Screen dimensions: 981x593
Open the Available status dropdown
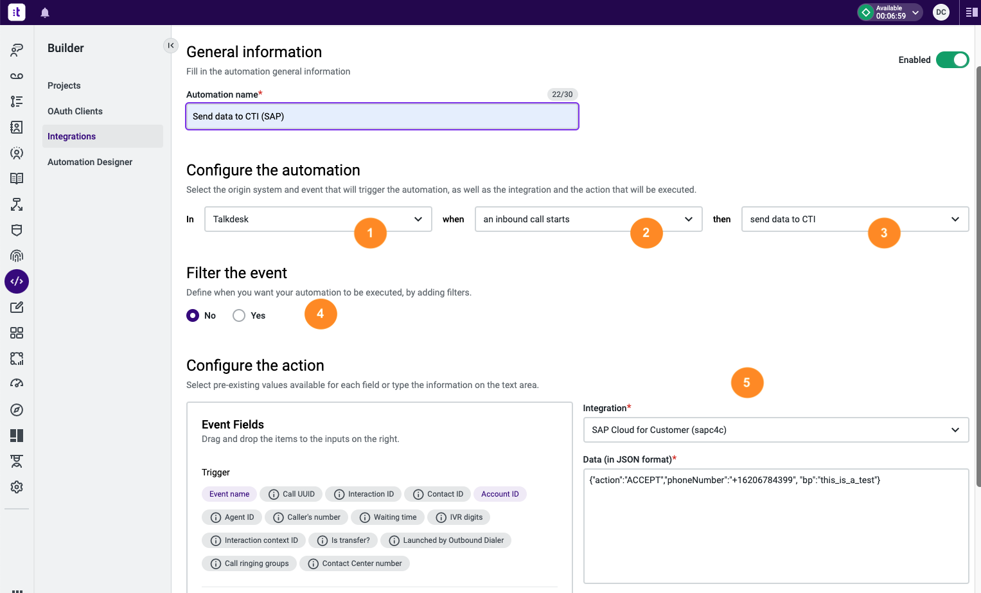pos(890,12)
